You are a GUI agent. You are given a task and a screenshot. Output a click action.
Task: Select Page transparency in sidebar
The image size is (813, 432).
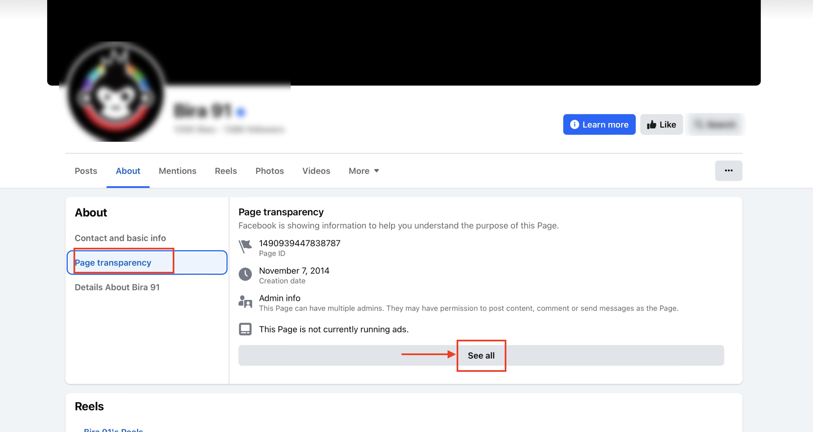[x=147, y=262]
